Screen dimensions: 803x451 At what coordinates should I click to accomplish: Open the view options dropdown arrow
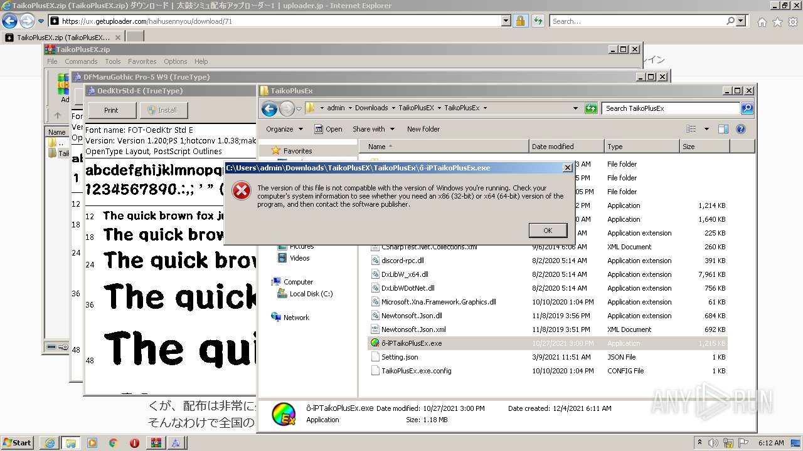click(x=706, y=129)
